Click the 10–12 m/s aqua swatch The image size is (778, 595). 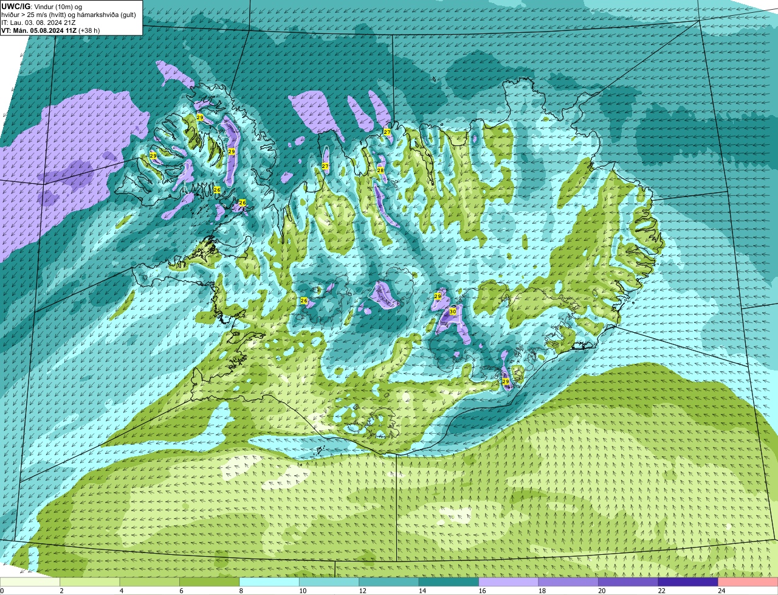[329, 582]
